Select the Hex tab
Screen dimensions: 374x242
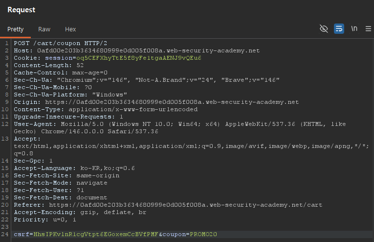click(x=70, y=29)
